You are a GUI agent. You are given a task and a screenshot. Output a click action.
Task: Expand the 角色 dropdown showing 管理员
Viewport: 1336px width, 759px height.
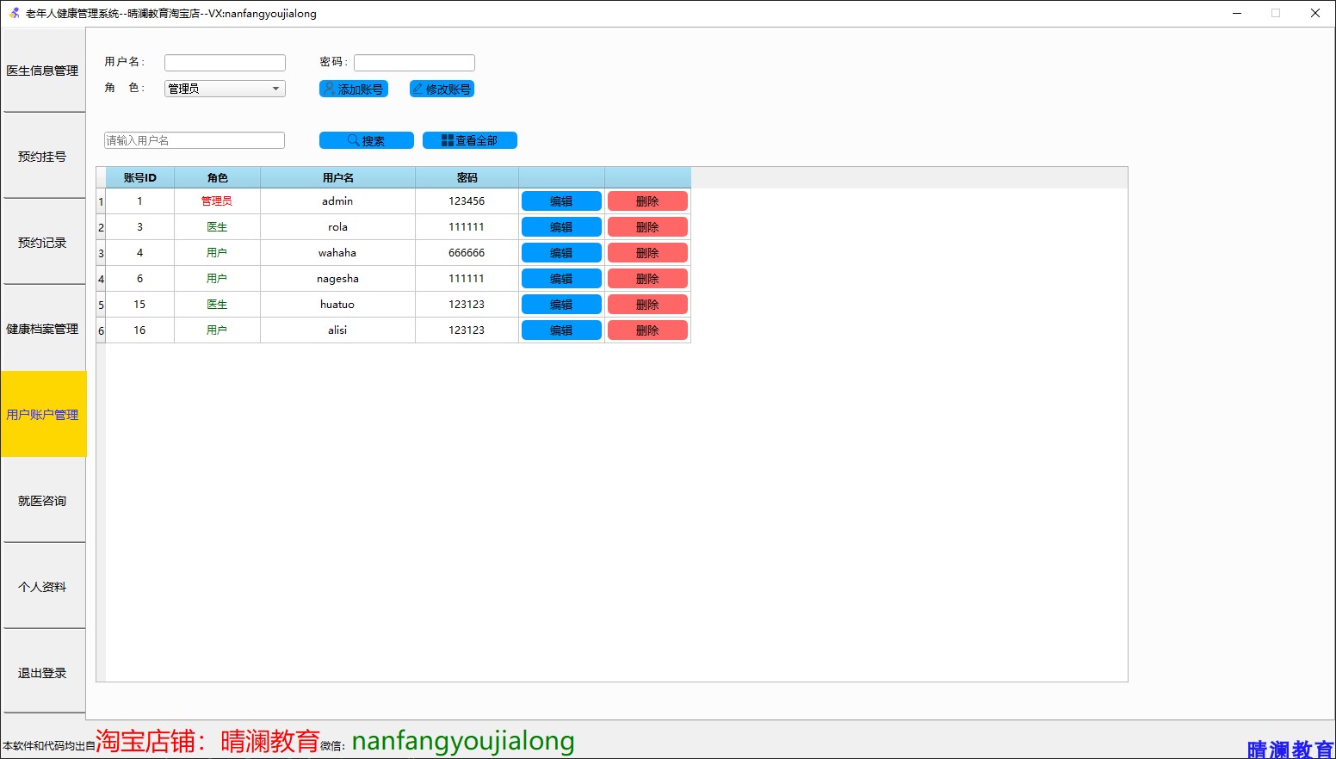coord(225,89)
